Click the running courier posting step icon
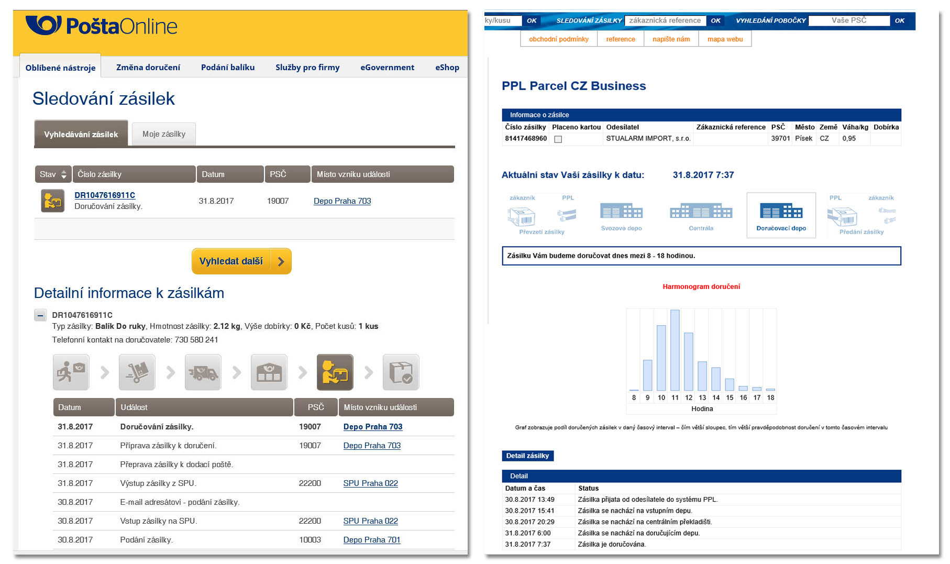The width and height of the screenshot is (950, 564). [71, 372]
